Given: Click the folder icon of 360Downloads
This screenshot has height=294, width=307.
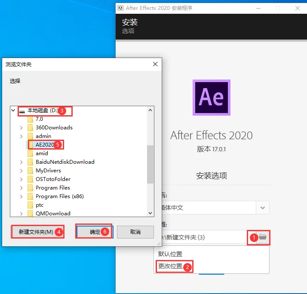Looking at the screenshot, I should [30, 128].
